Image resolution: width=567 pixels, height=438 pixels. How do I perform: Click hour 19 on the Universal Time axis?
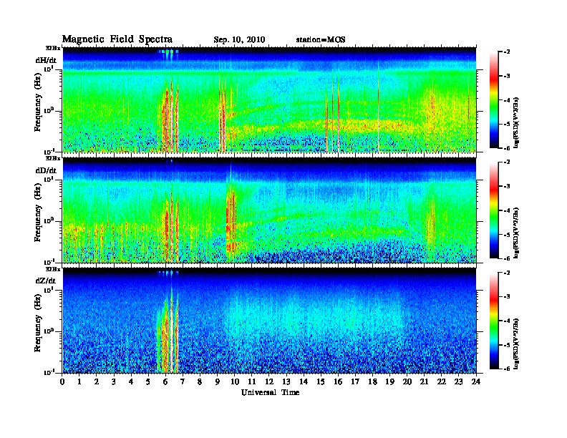tap(389, 382)
